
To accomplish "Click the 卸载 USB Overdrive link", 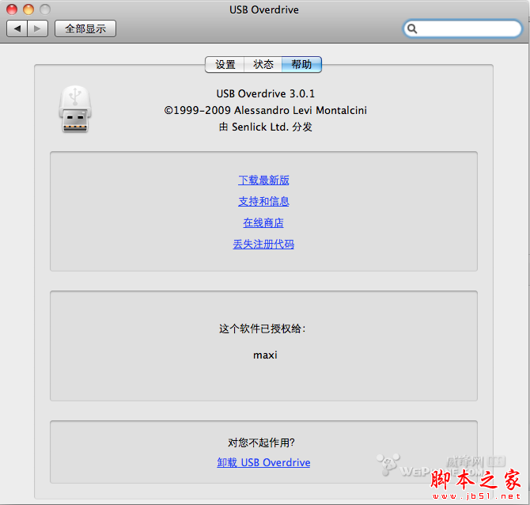I will (x=263, y=462).
